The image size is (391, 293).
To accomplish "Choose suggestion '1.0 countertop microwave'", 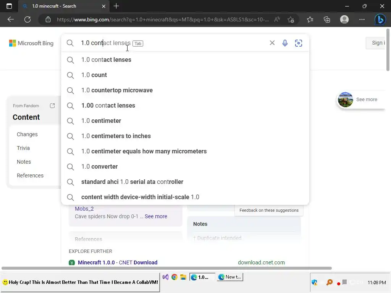I will 185,90.
